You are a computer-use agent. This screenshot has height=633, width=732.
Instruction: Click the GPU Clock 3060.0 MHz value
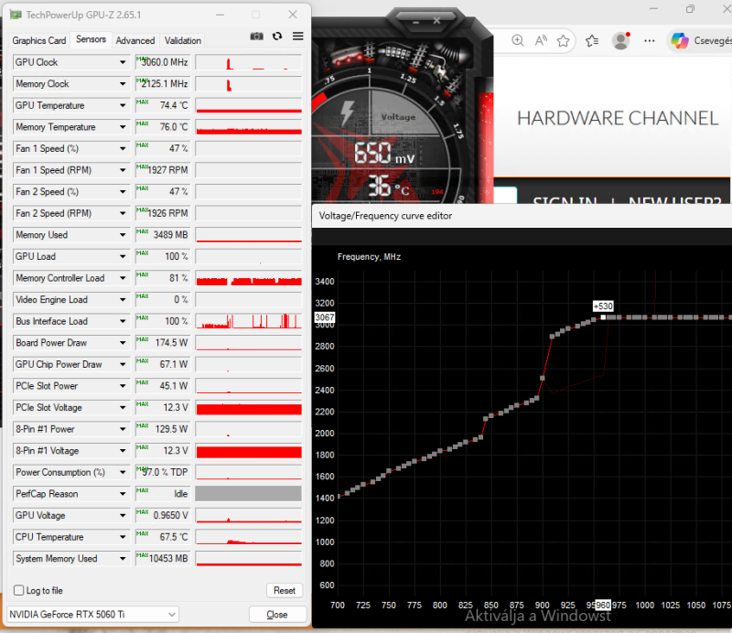click(162, 62)
